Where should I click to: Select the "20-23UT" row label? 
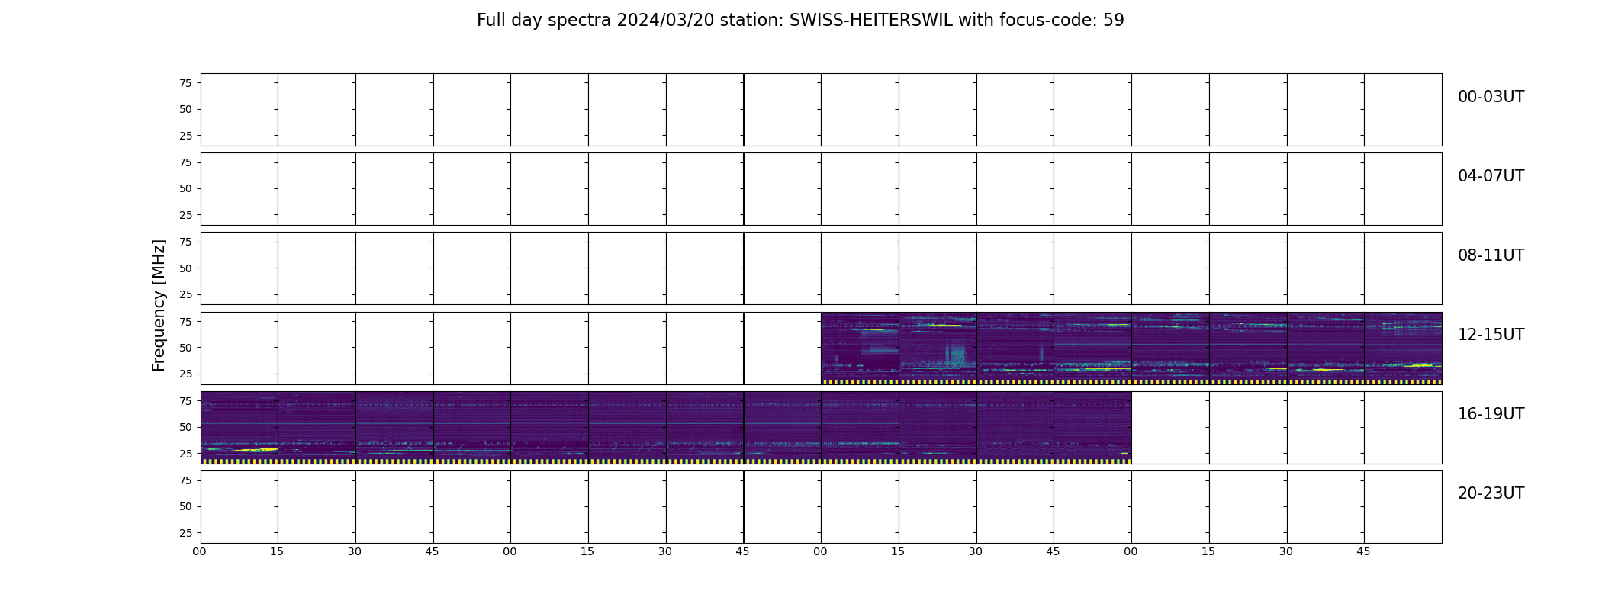pyautogui.click(x=1491, y=493)
